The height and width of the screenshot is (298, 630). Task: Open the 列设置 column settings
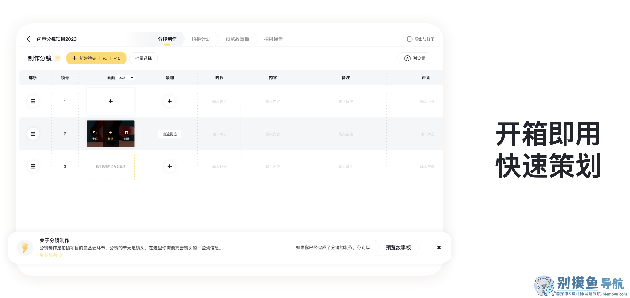414,58
